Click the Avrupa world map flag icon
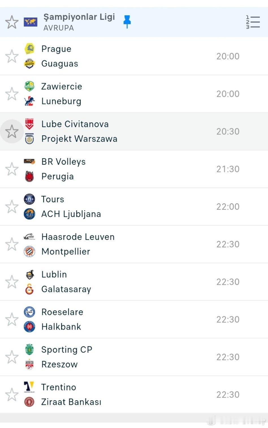The width and height of the screenshot is (268, 428). tap(30, 22)
